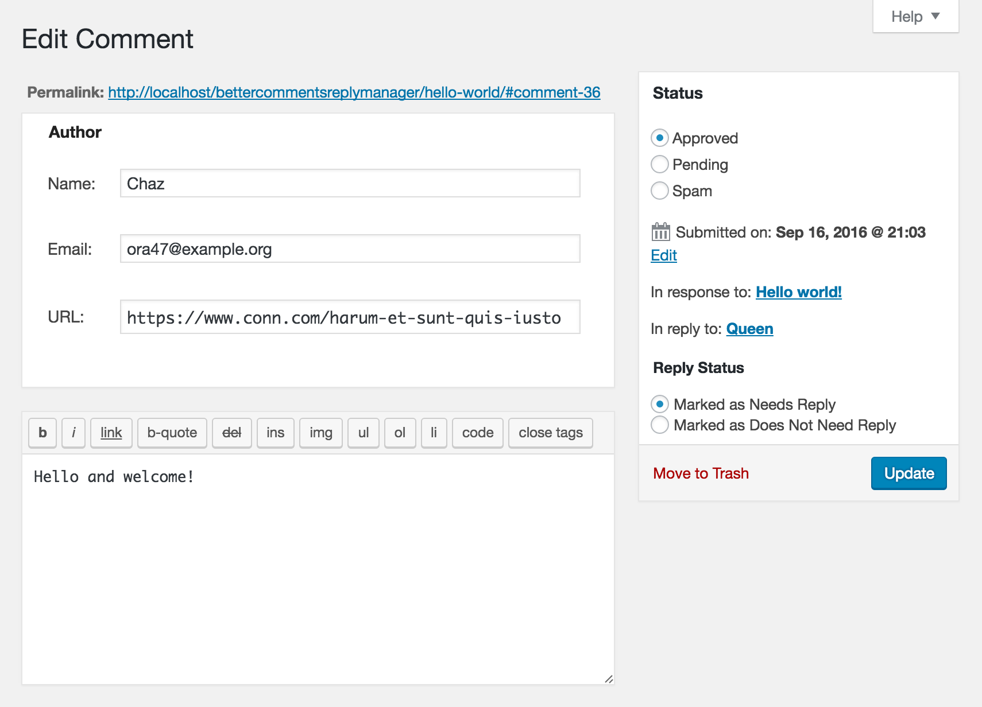
Task: Focus the author Email field
Action: coord(350,248)
